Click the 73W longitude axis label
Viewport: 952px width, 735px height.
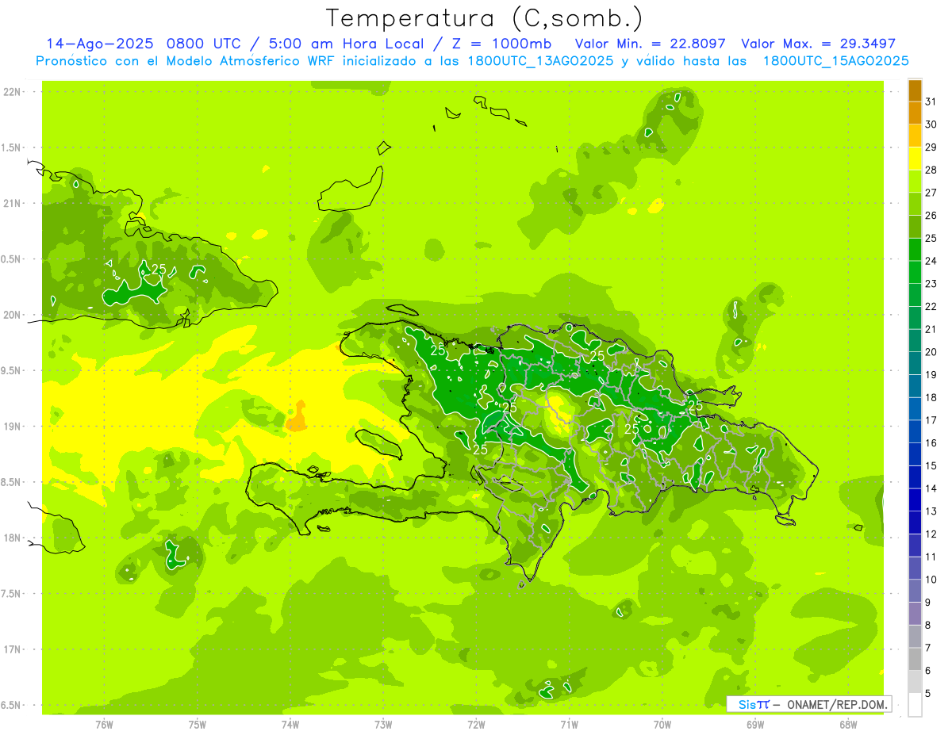tap(383, 725)
